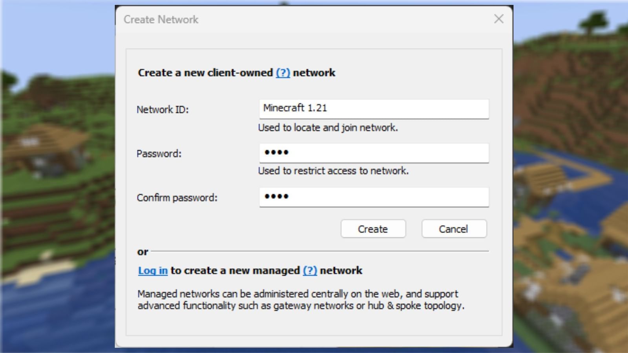Click the hint Used to restrict access to network
The height and width of the screenshot is (353, 628).
coord(333,171)
